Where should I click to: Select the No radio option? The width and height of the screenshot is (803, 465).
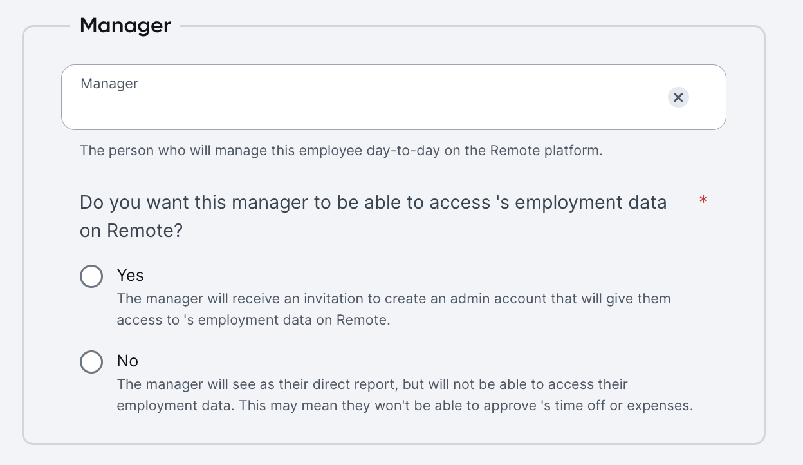[x=91, y=362]
